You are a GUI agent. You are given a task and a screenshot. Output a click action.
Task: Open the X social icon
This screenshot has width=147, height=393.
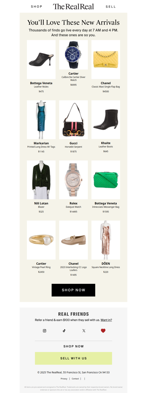(84, 331)
